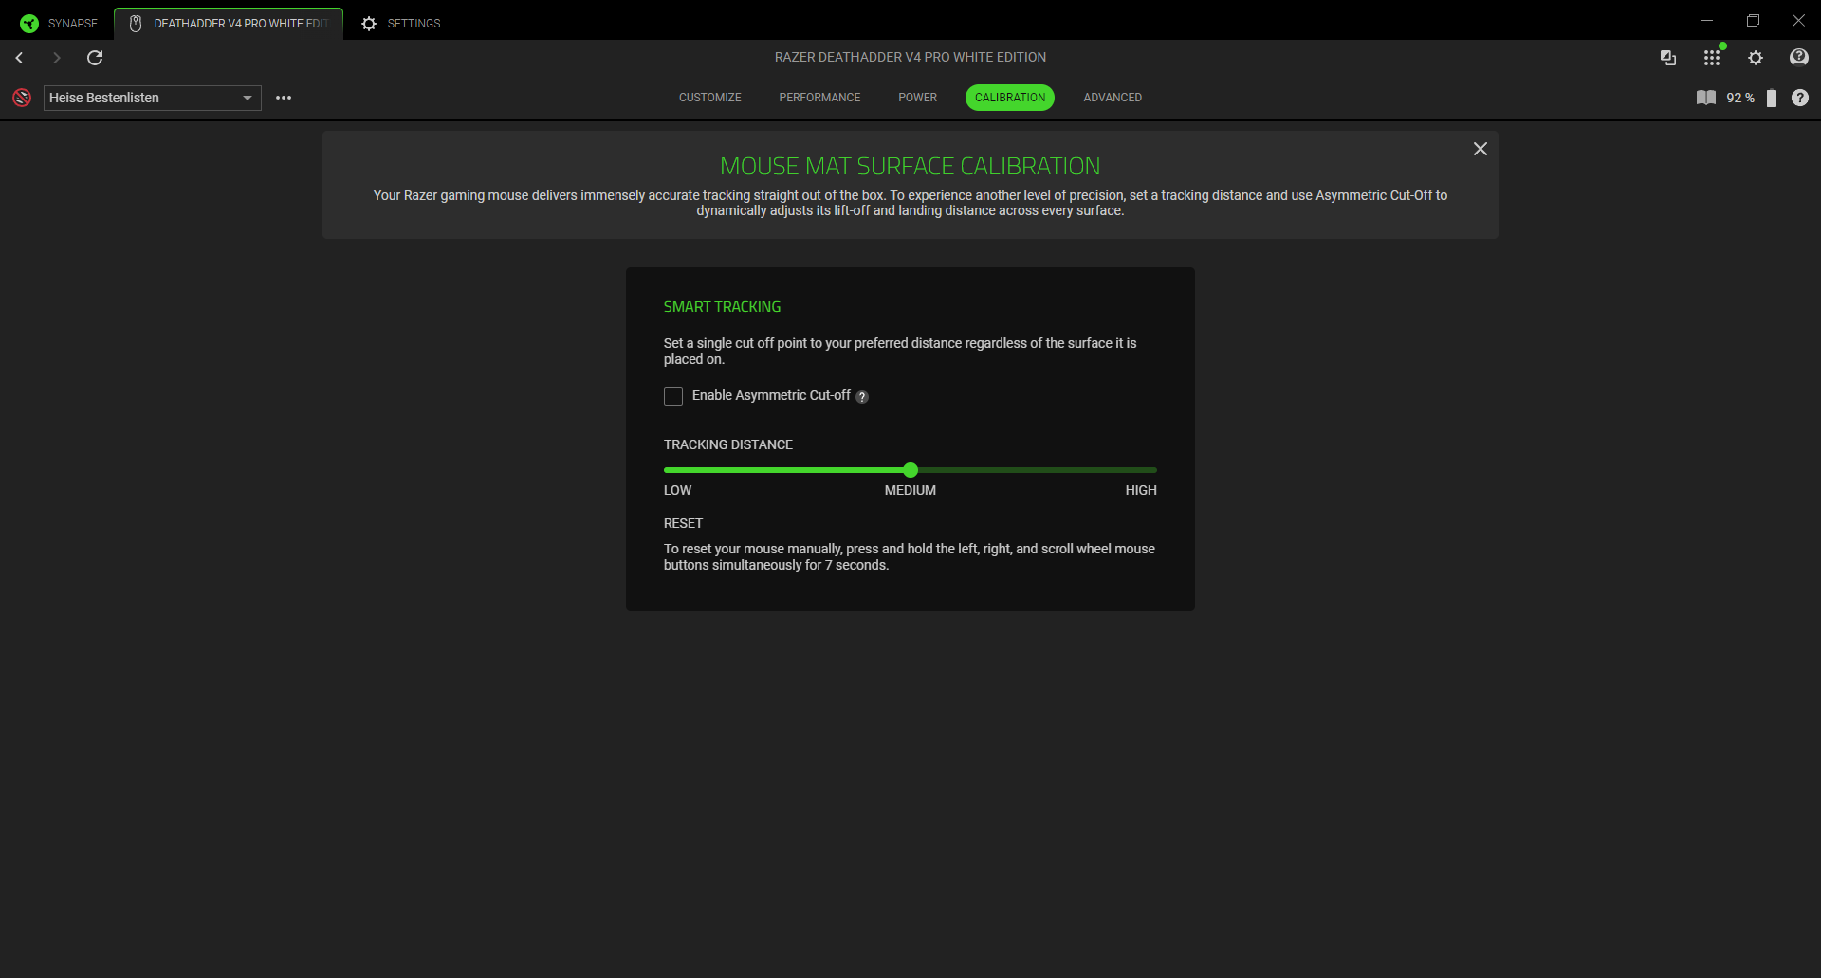Click the tracking distance slider handle
The width and height of the screenshot is (1821, 978).
[910, 470]
